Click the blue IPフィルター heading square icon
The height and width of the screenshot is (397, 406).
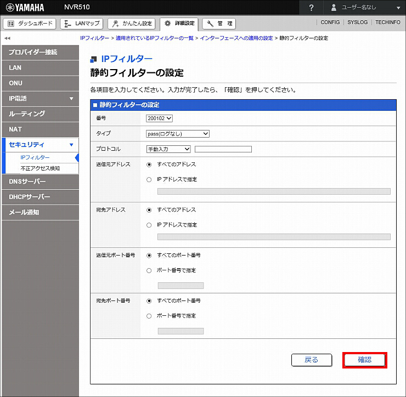click(x=93, y=60)
